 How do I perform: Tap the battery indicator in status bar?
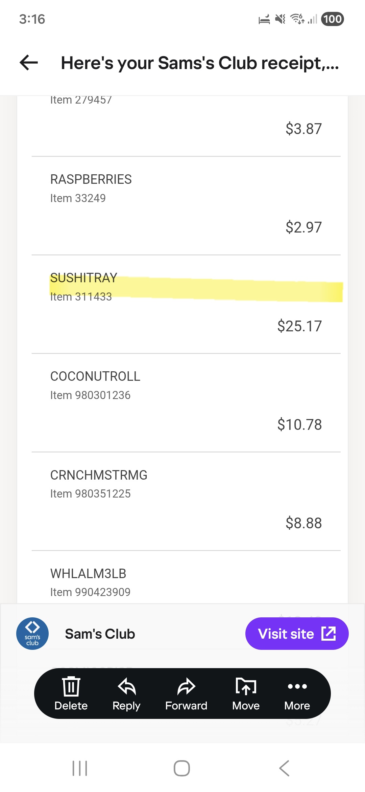tap(332, 19)
